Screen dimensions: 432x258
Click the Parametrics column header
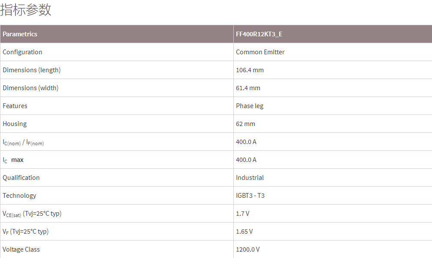pyautogui.click(x=20, y=34)
